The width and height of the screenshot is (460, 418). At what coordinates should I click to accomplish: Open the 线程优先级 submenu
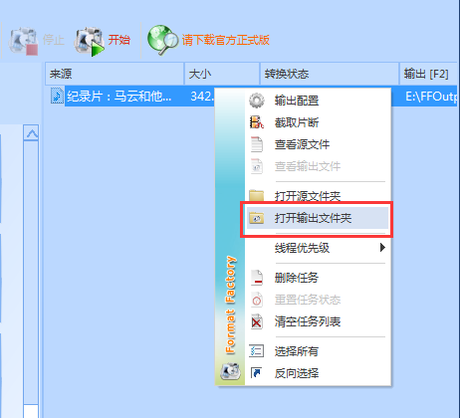point(318,248)
